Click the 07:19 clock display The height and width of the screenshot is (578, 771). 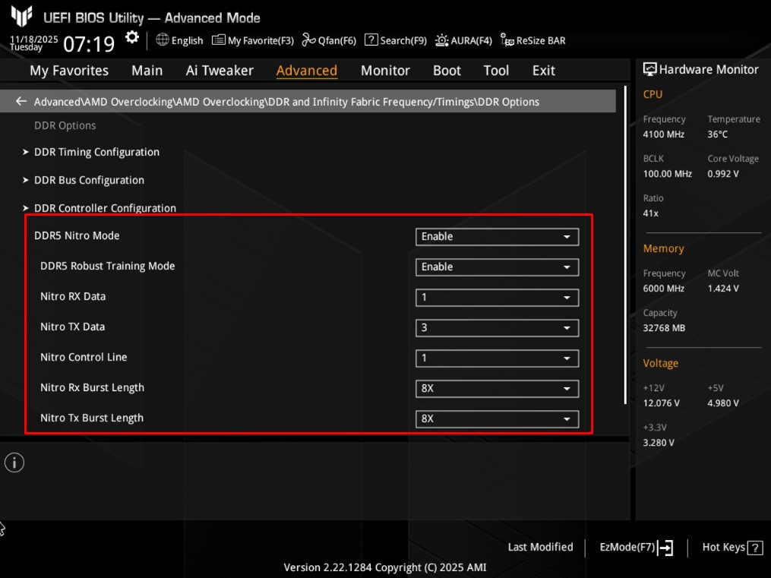click(89, 44)
